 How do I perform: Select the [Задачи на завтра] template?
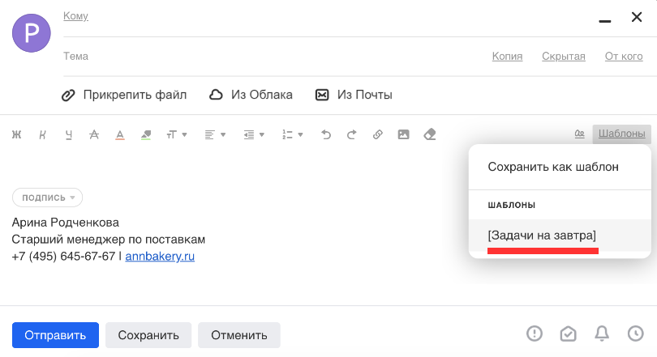542,236
